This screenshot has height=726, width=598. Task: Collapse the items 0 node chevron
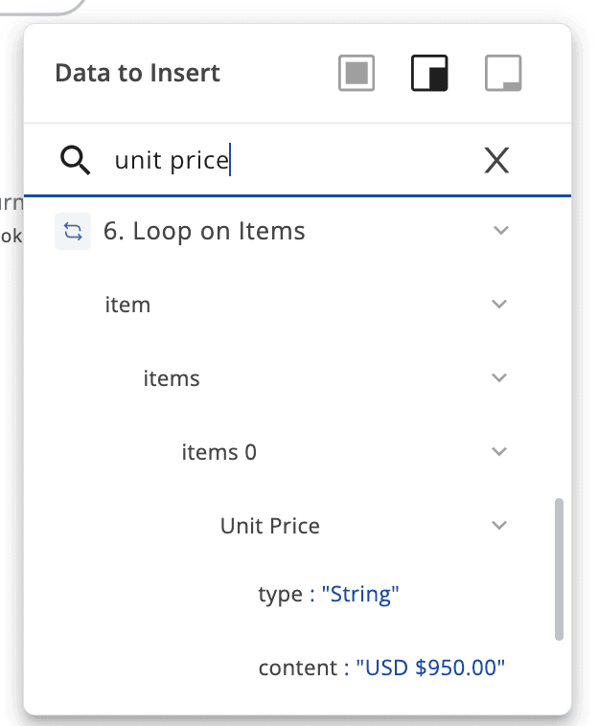click(x=498, y=451)
